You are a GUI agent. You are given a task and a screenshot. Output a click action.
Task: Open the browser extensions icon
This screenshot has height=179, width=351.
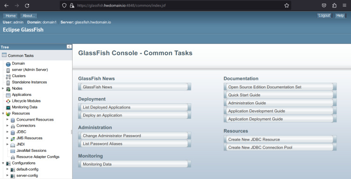coord(334,6)
